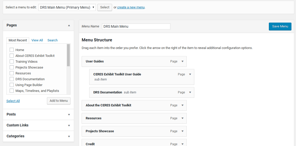This screenshot has height=146, width=296.
Task: Click the Menu Name input field
Action: pos(136,26)
